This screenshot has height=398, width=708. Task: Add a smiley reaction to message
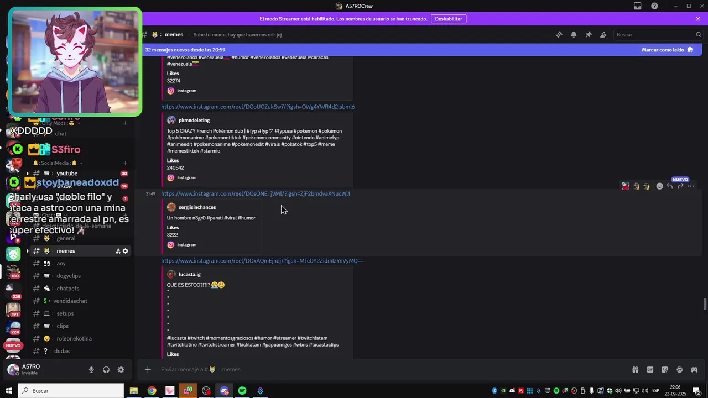(x=659, y=186)
